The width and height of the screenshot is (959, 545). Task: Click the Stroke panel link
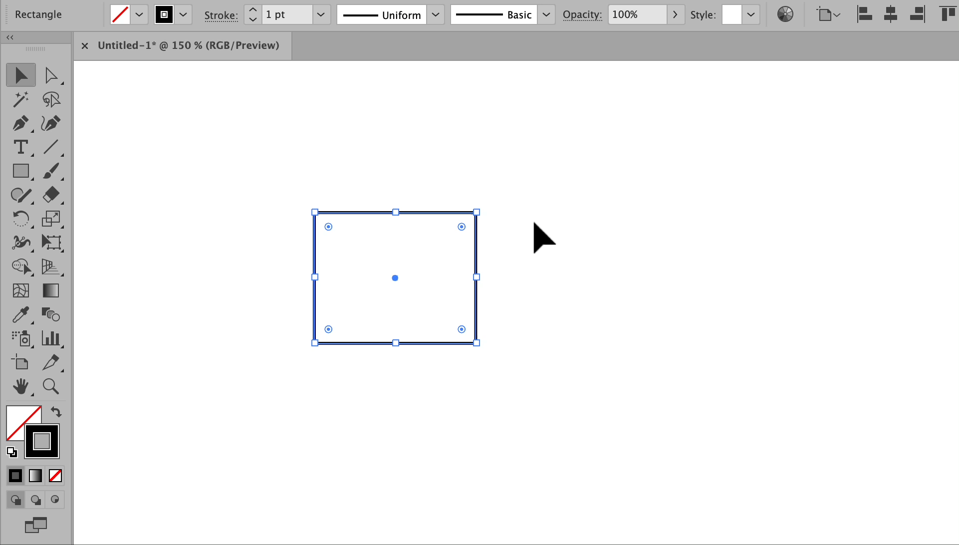[221, 15]
